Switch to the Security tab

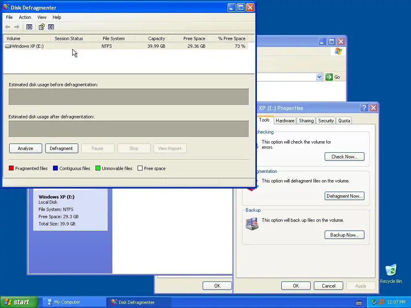click(x=326, y=120)
